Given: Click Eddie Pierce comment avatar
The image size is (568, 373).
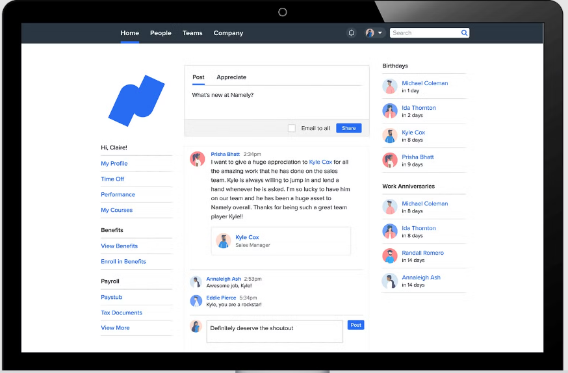Looking at the screenshot, I should [196, 301].
